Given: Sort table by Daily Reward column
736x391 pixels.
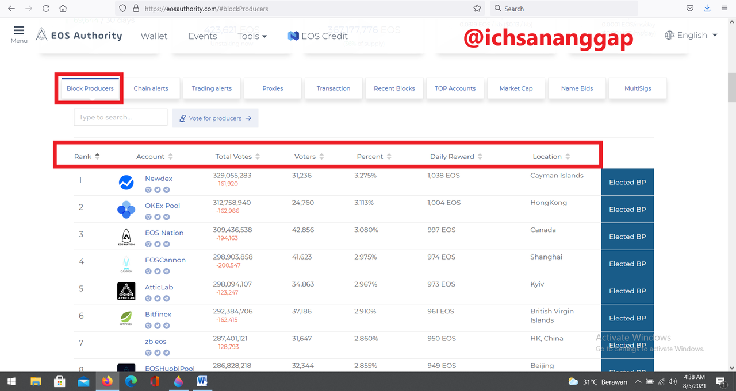Looking at the screenshot, I should pos(457,157).
